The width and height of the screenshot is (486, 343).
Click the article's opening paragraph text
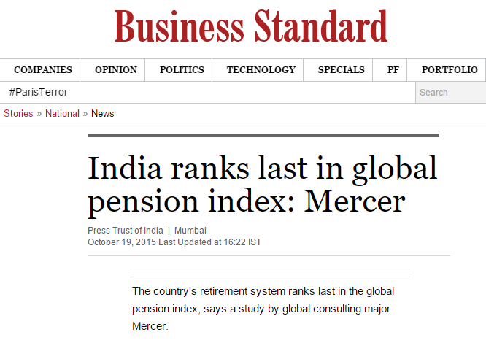click(263, 309)
